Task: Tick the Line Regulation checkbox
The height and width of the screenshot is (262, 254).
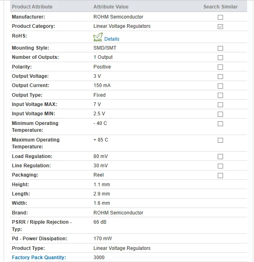Action: 220,166
